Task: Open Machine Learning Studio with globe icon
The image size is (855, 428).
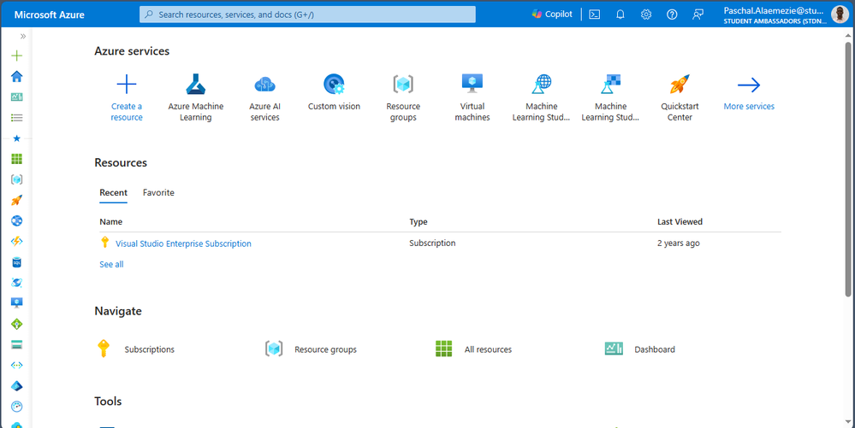Action: [x=542, y=97]
